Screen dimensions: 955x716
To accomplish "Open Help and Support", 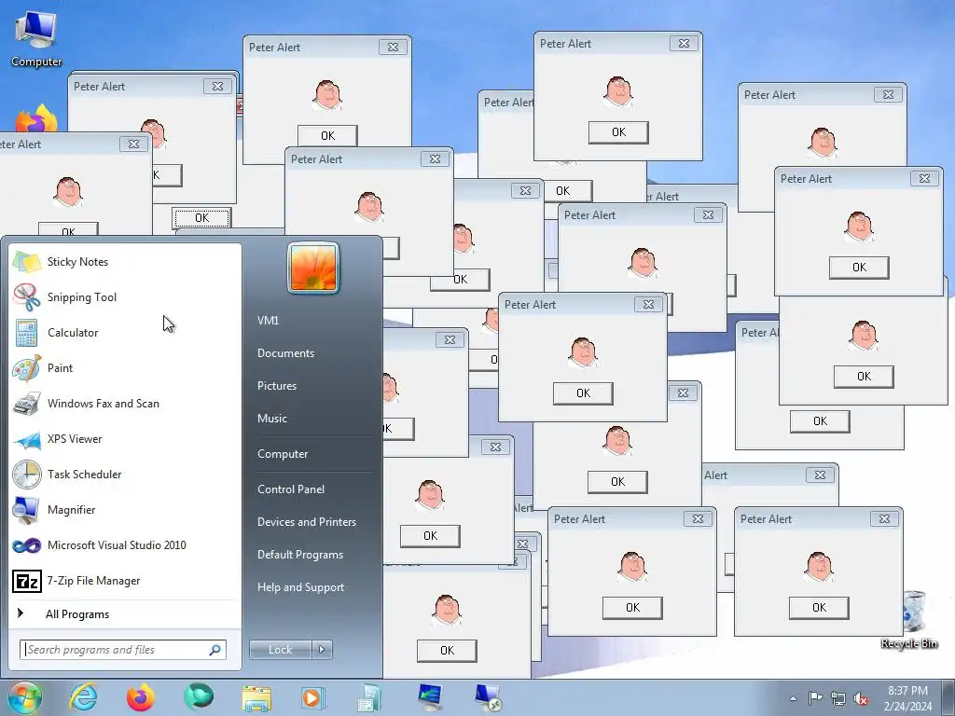I will 301,587.
